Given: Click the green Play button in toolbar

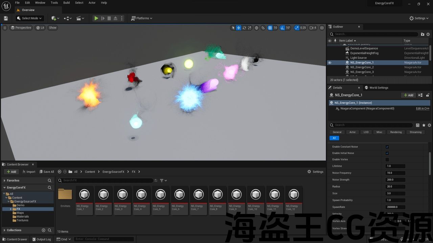Looking at the screenshot, I should coord(96,18).
